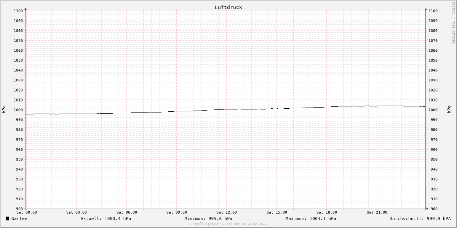Click the 900 label on the left axis
Screen dimensions: 457x228
coord(19,209)
